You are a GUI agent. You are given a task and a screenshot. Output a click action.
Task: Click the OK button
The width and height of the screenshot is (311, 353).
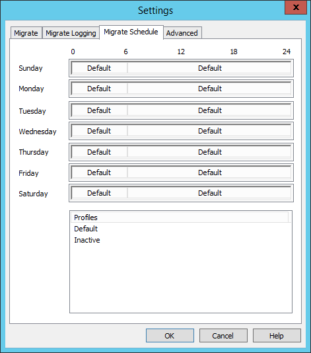[170, 335]
